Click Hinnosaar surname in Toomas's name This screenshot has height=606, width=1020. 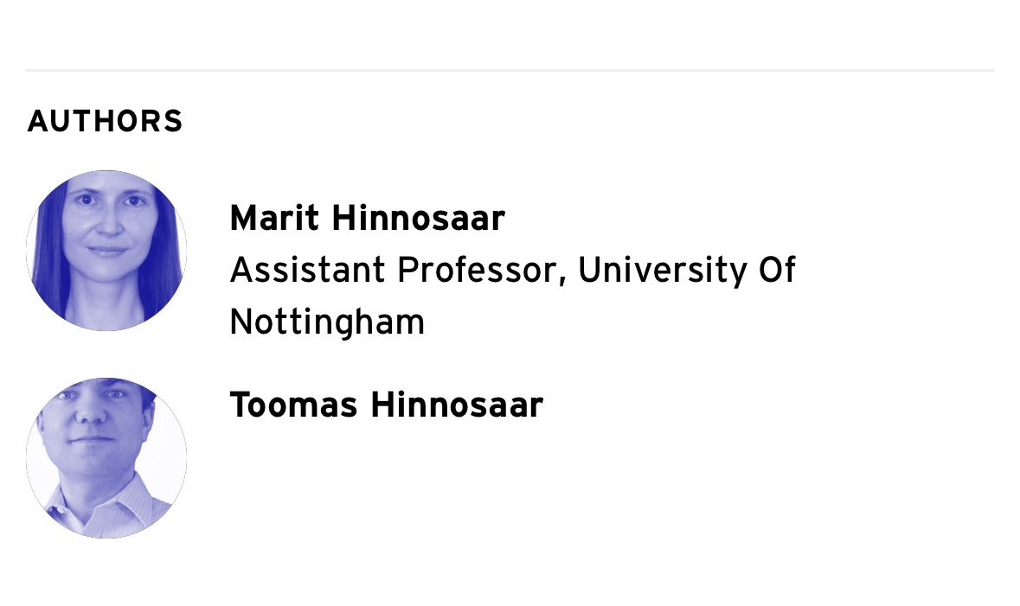point(457,405)
